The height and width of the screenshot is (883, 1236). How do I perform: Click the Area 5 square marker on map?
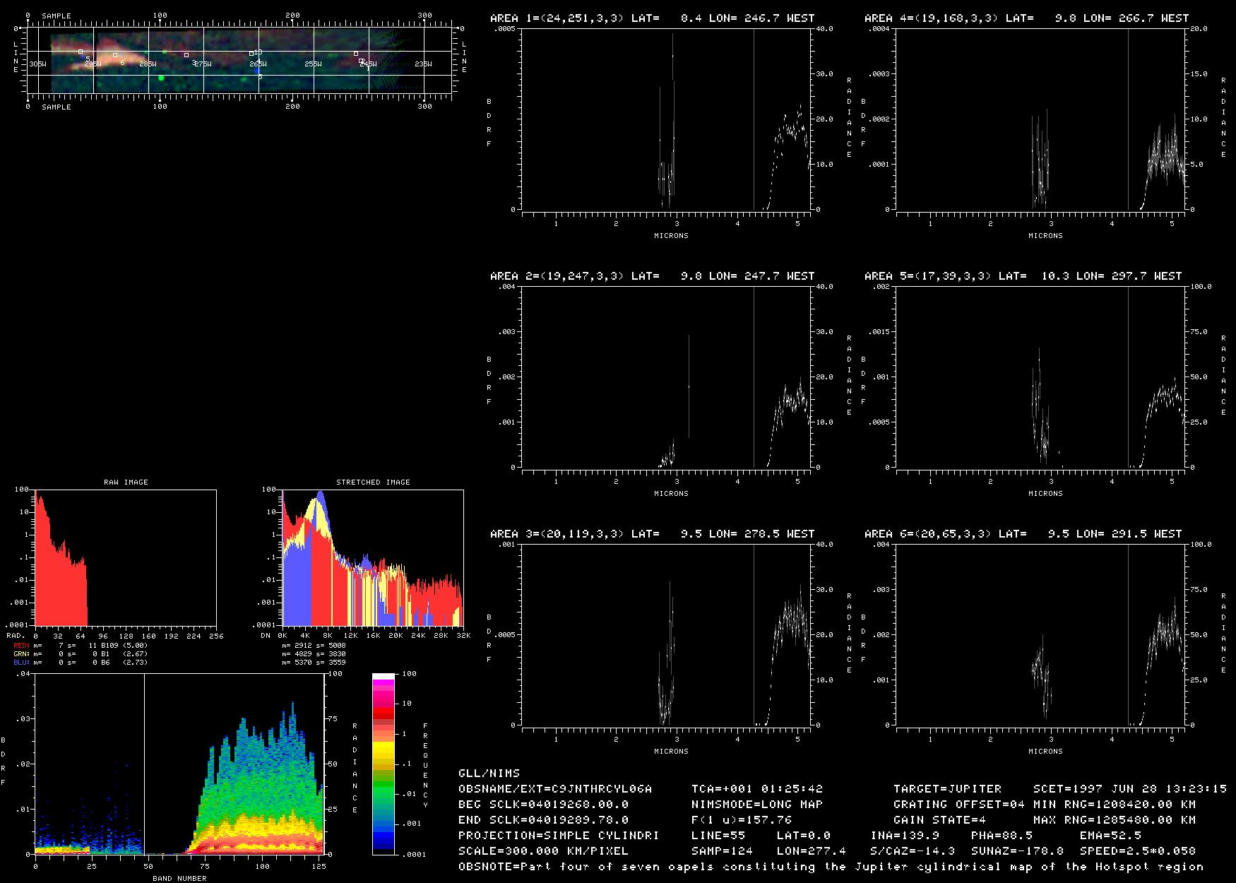(x=81, y=52)
